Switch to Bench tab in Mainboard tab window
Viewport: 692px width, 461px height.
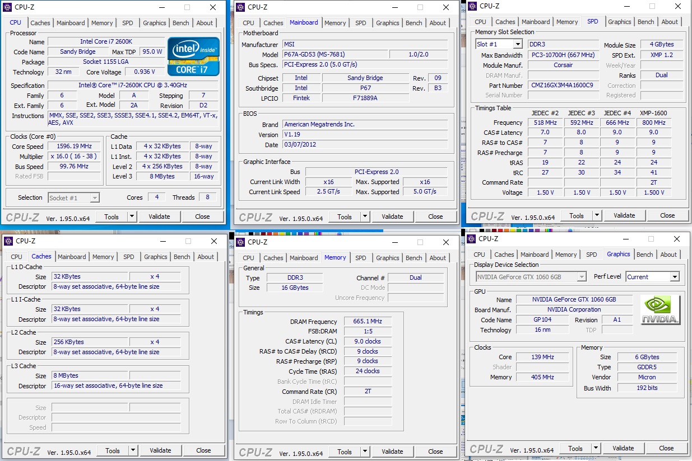tap(414, 23)
